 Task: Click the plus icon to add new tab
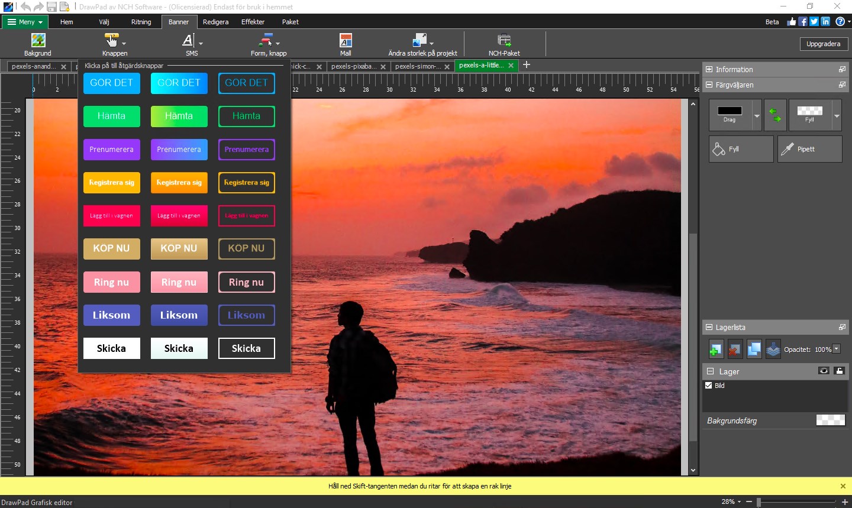point(527,65)
